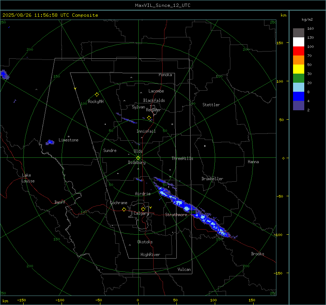Select the yellow 30-50 legend color

tap(298, 69)
